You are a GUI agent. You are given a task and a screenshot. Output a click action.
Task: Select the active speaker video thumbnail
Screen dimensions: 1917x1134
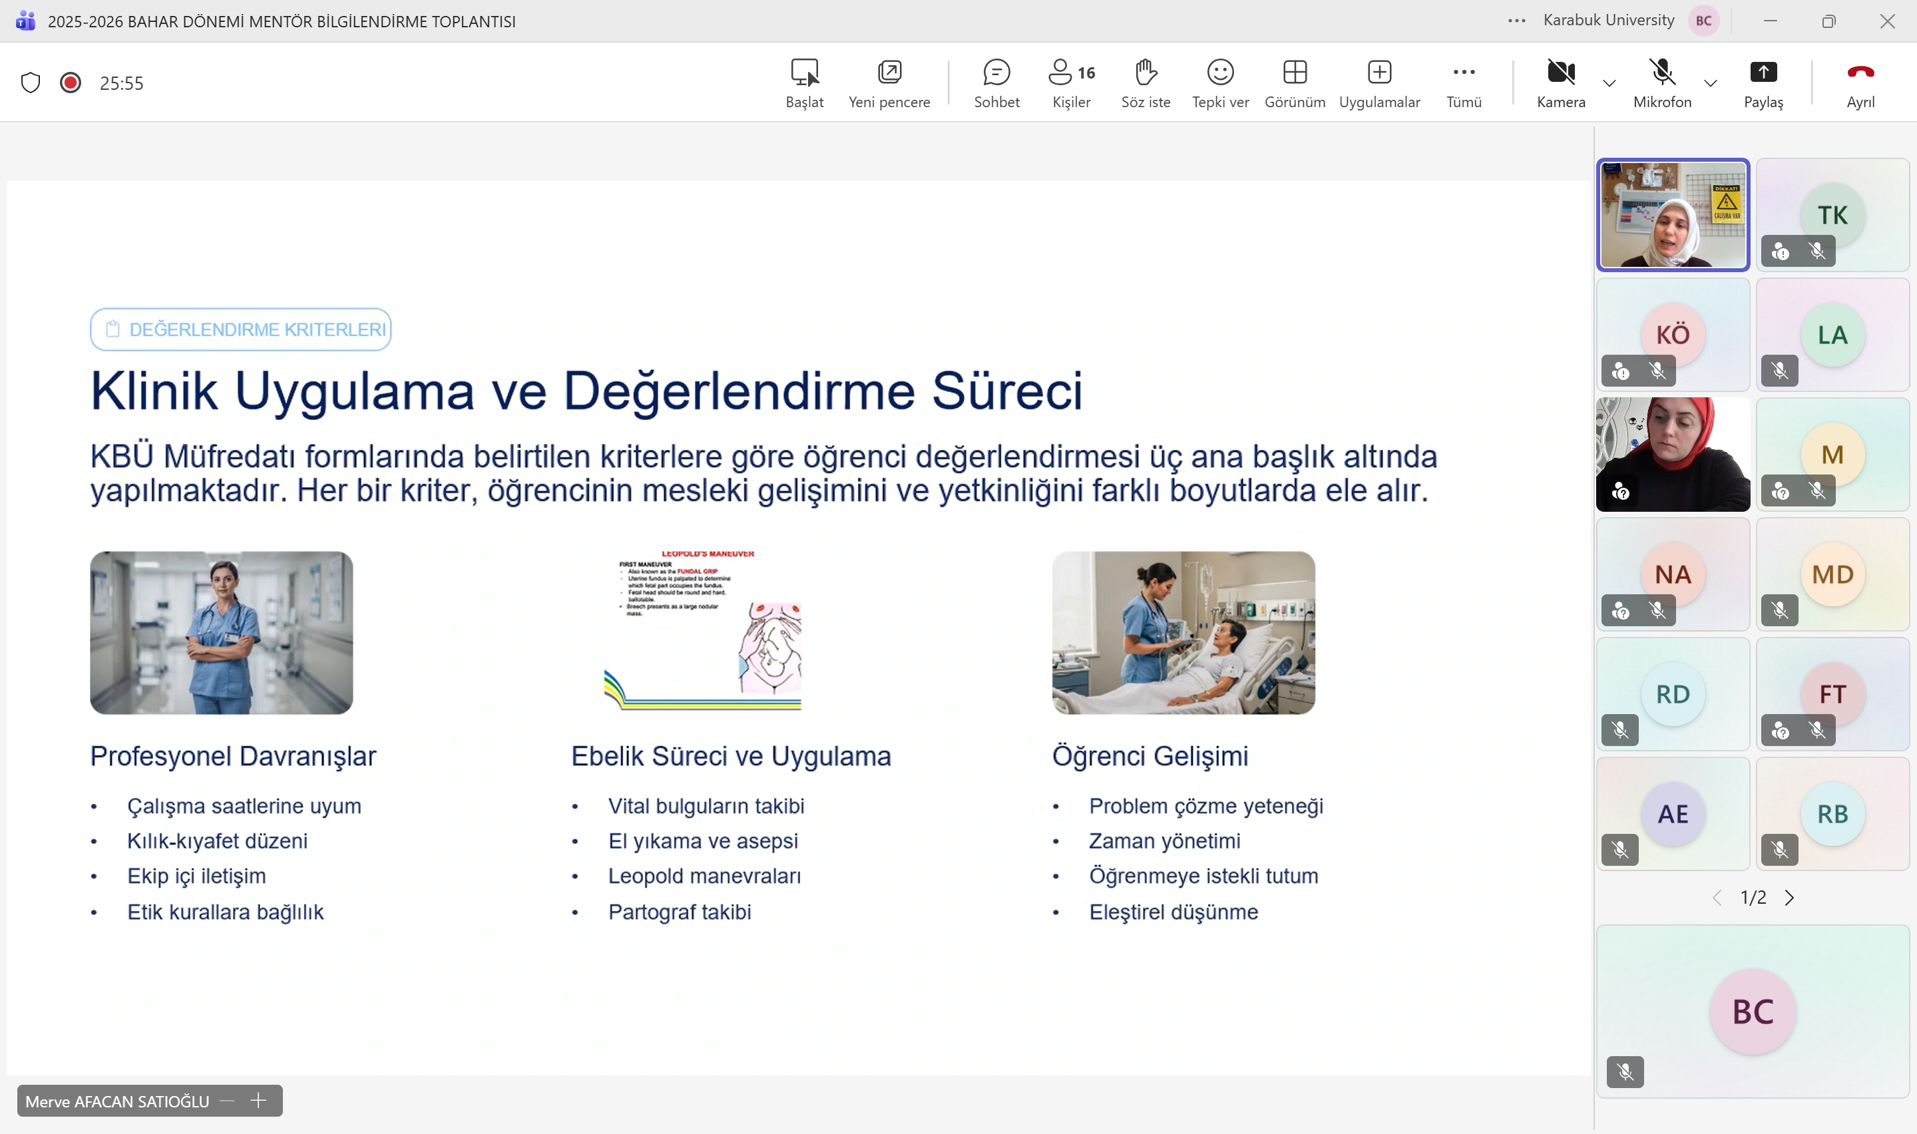1673,215
